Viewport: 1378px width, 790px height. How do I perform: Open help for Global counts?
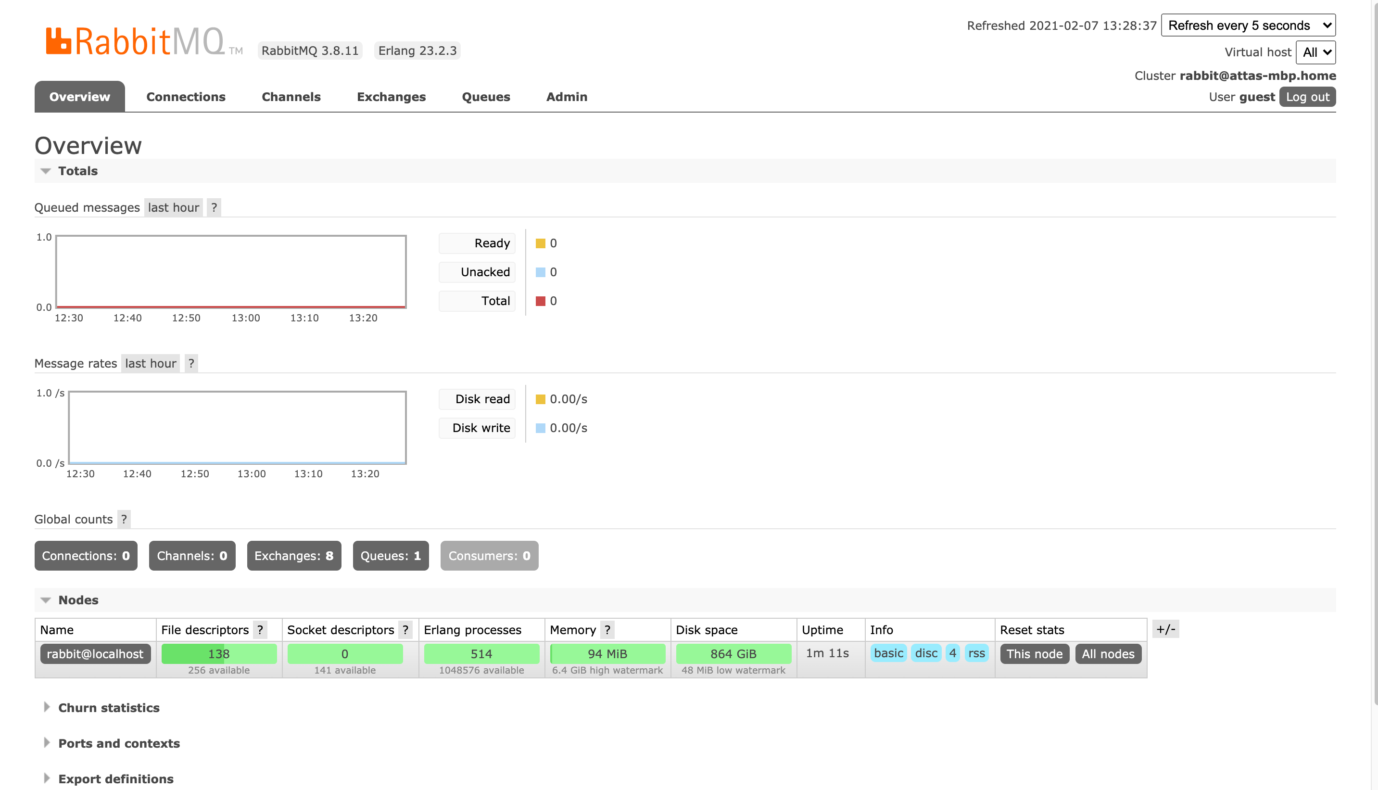click(x=124, y=519)
